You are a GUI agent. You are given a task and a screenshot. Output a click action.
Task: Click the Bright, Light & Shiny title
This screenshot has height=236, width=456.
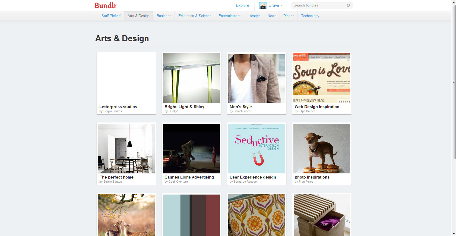coord(184,107)
